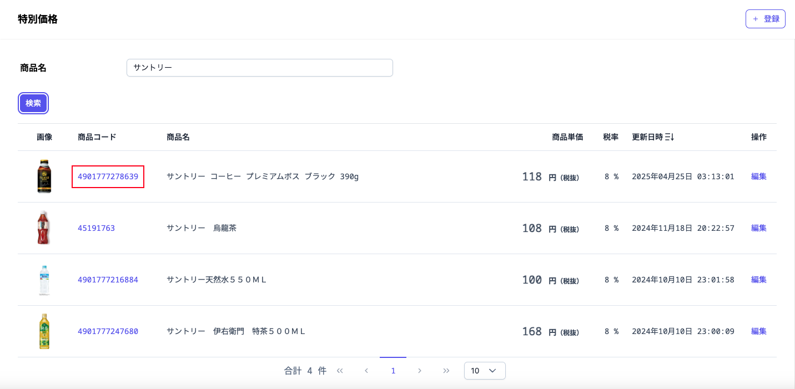Click the 更新日時 column header text
The height and width of the screenshot is (389, 795).
pyautogui.click(x=647, y=137)
